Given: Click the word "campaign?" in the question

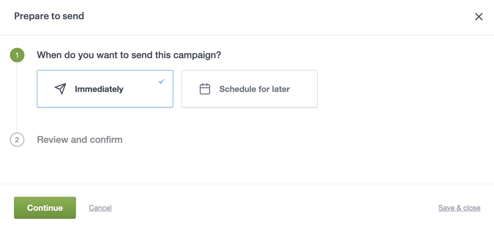Looking at the screenshot, I should pos(197,55).
